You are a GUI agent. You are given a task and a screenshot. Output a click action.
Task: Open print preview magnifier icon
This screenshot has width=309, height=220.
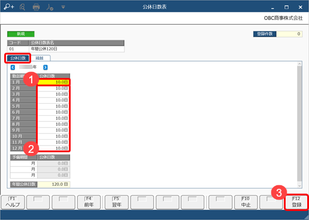[x=22, y=7]
